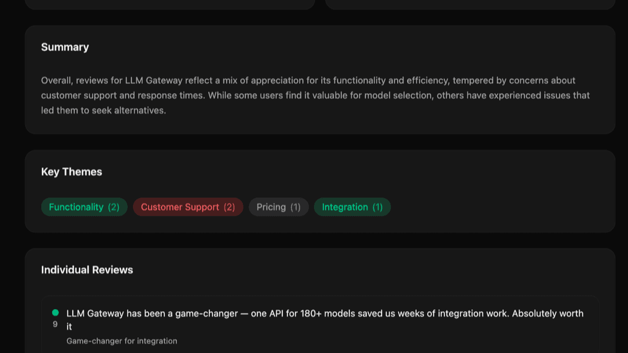The image size is (628, 353).
Task: Click the review score number 9
Action: [55, 324]
